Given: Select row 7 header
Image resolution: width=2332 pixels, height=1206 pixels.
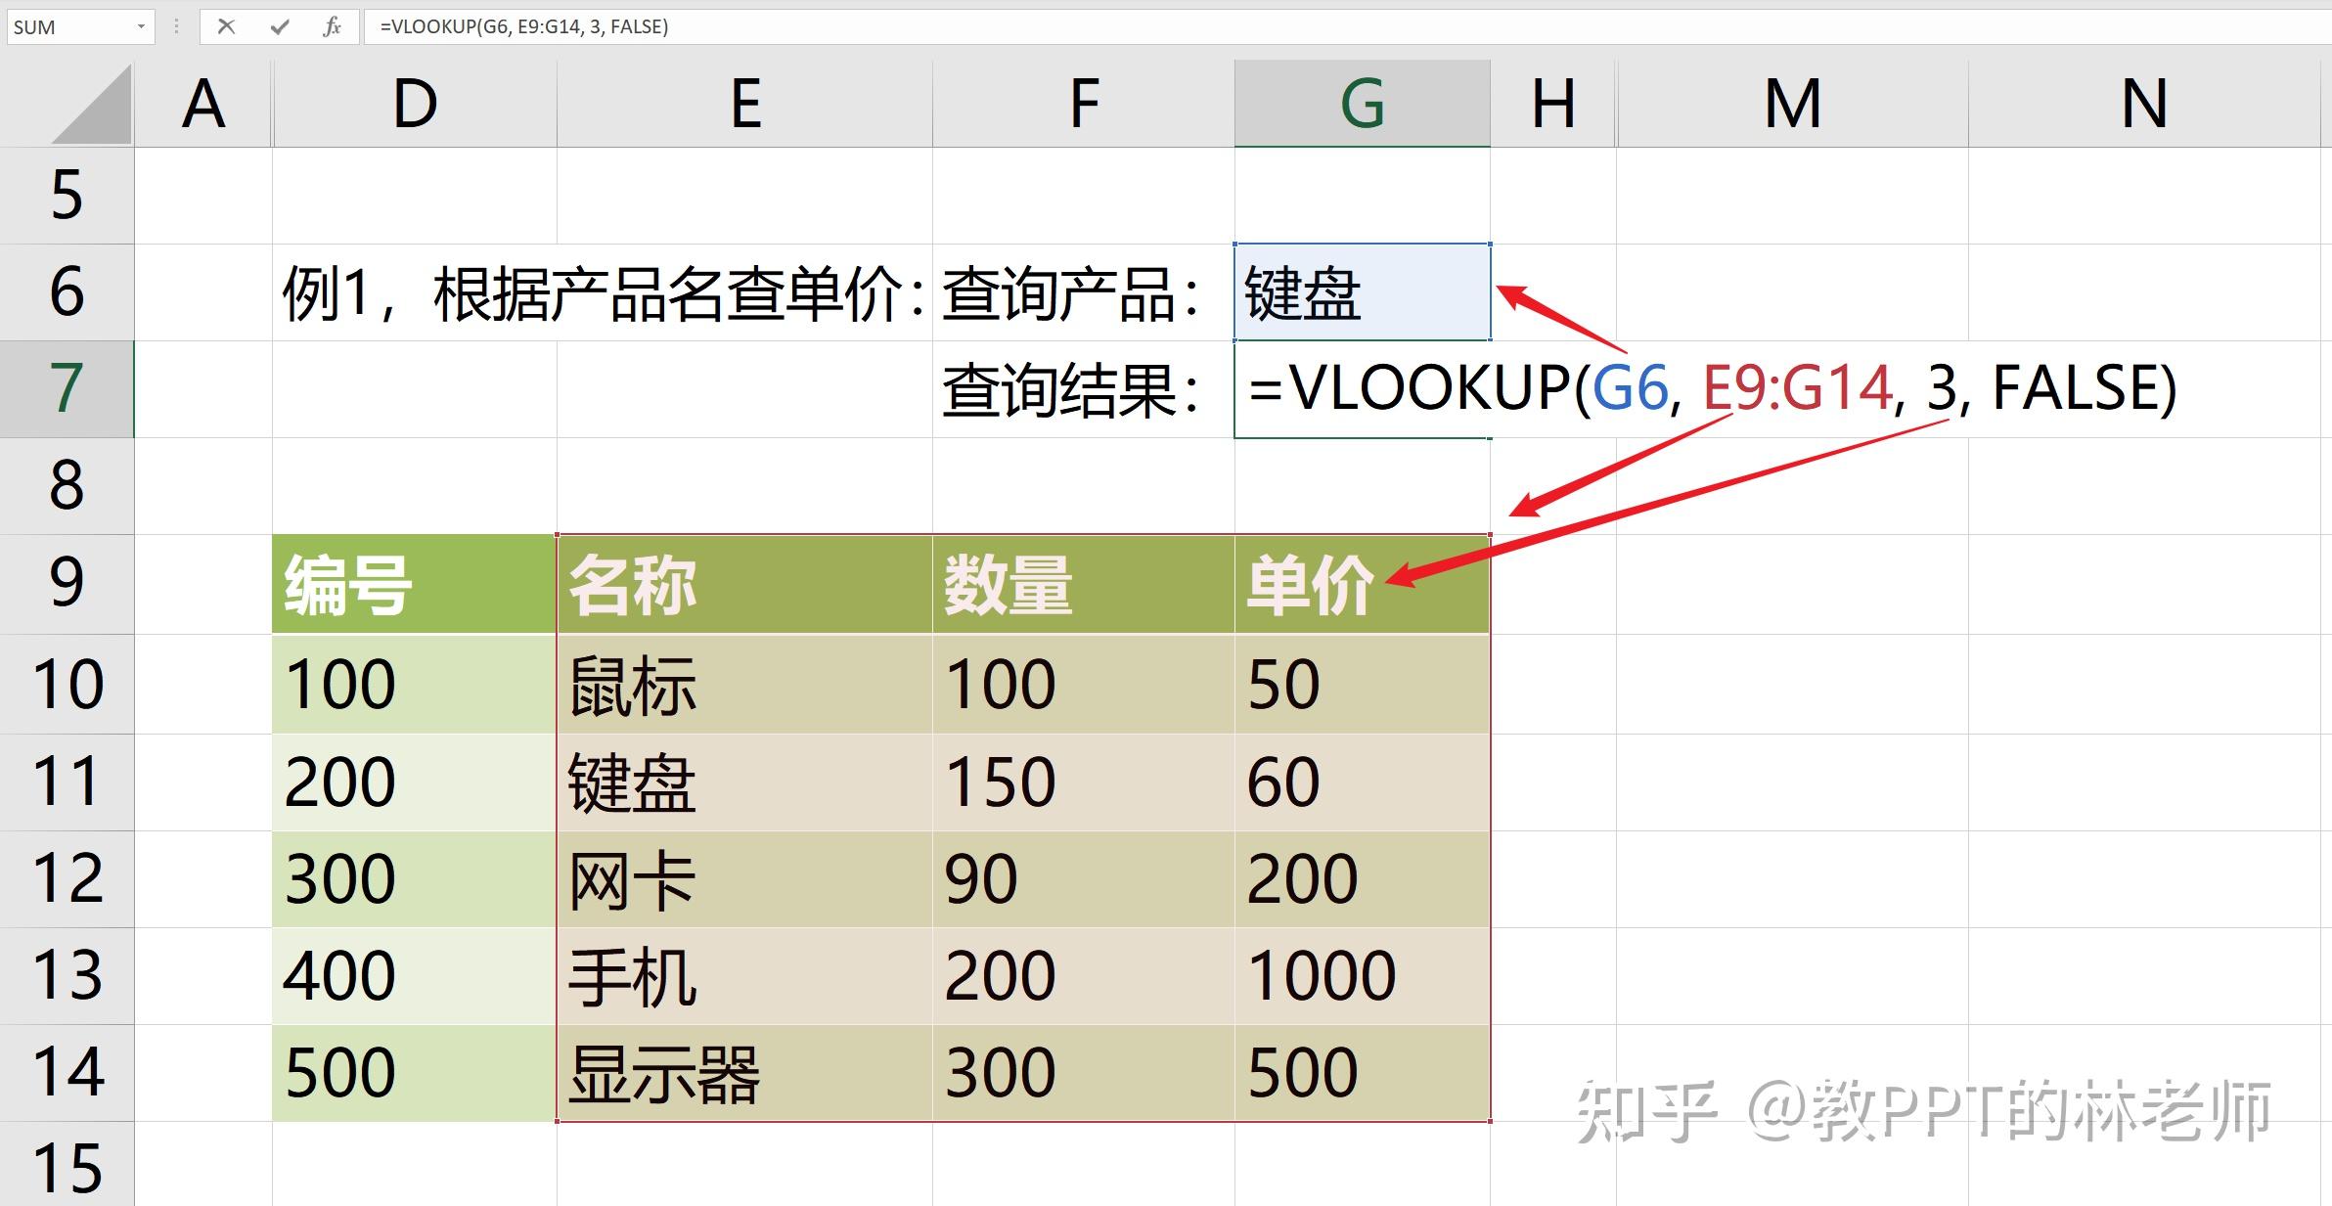Looking at the screenshot, I should click(x=65, y=389).
